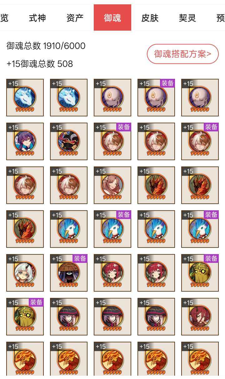Go to the 契灵 tab
This screenshot has width=225, height=379.
(187, 18)
